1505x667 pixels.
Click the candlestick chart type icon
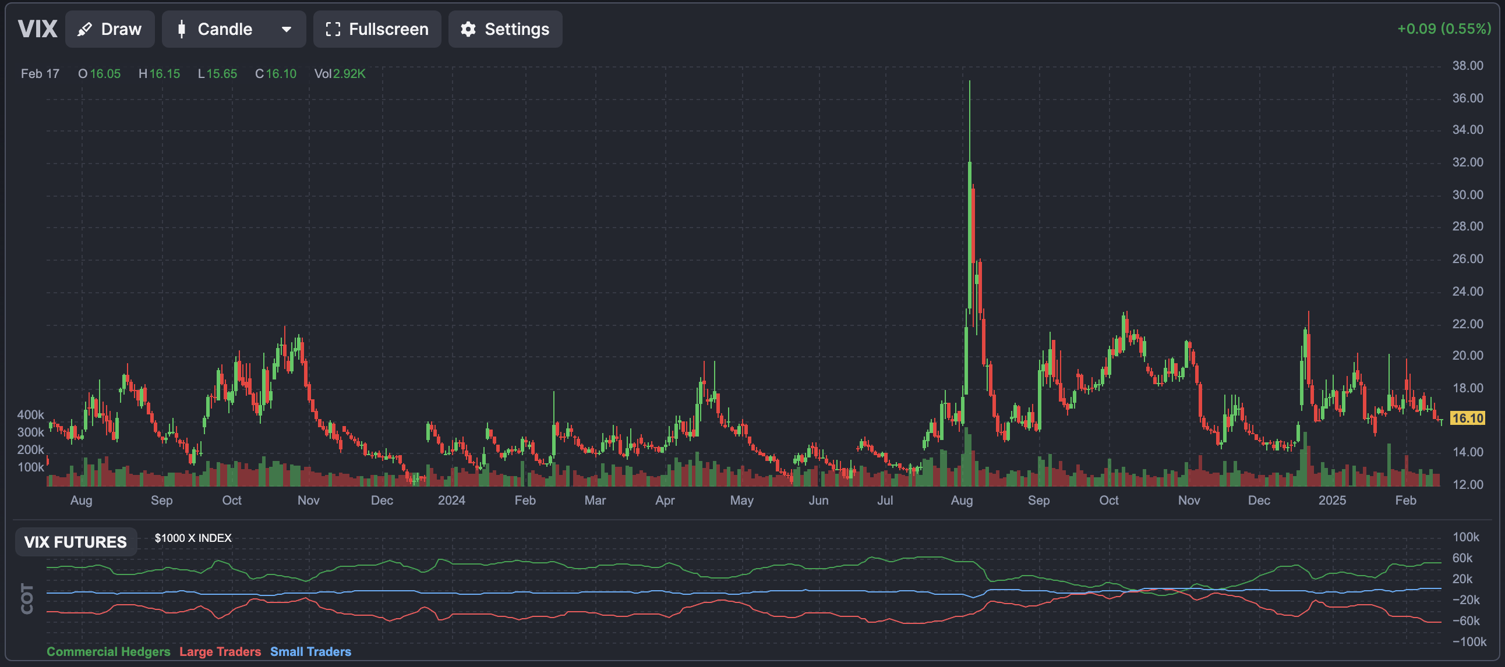182,29
